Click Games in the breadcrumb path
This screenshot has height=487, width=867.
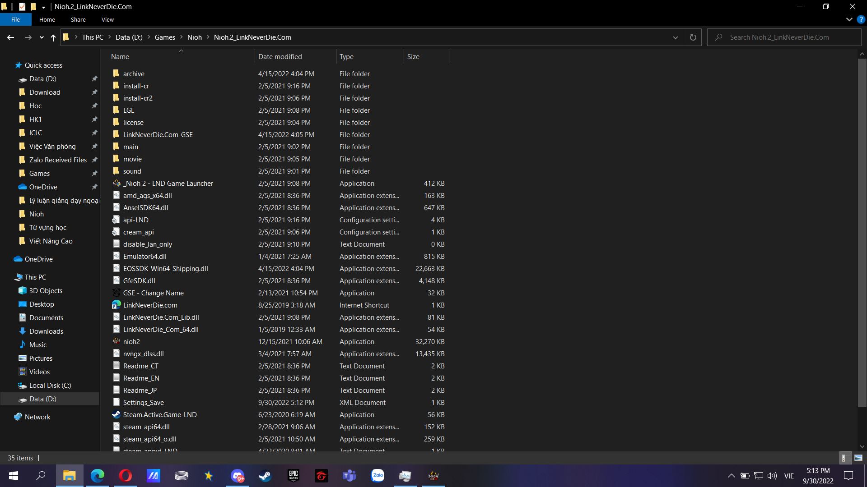point(165,37)
